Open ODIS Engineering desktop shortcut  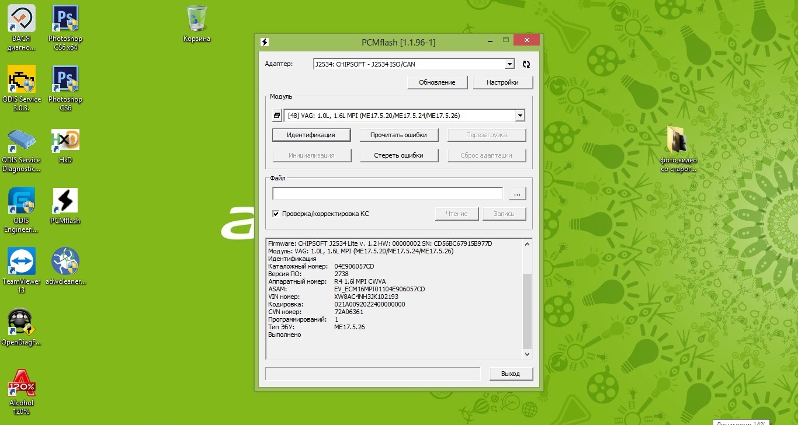pos(21,210)
